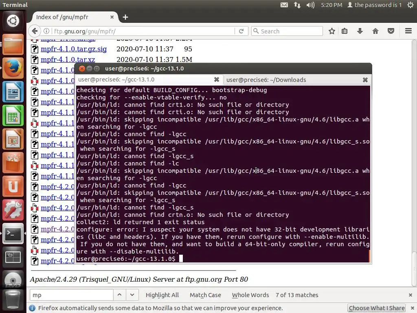Toggle Match Case in find bar
This screenshot has height=313, width=417.
tap(205, 295)
